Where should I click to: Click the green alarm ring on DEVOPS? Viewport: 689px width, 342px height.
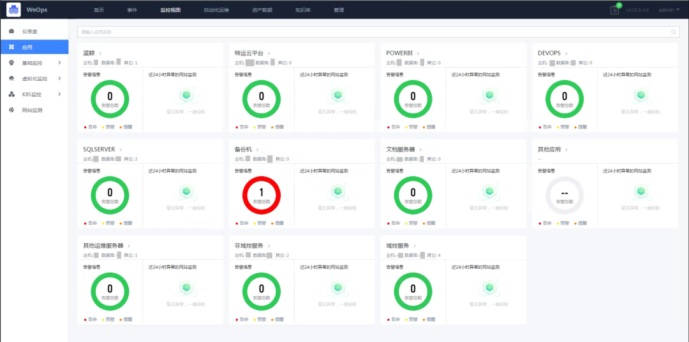point(565,99)
